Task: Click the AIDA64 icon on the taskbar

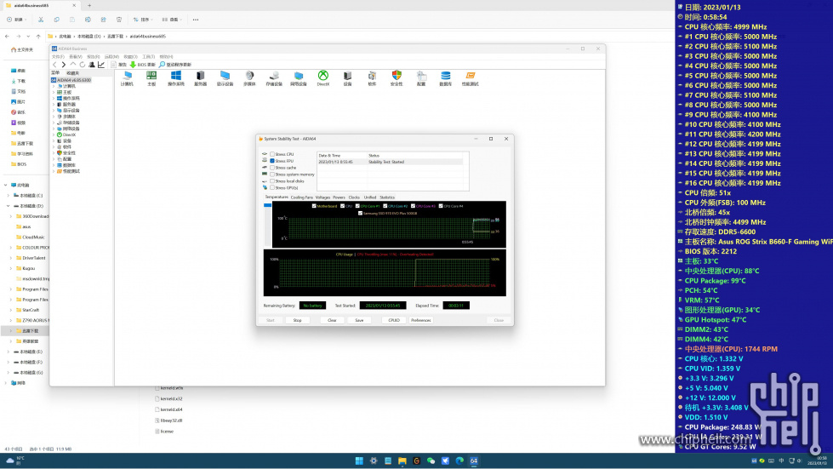Action: click(x=474, y=460)
